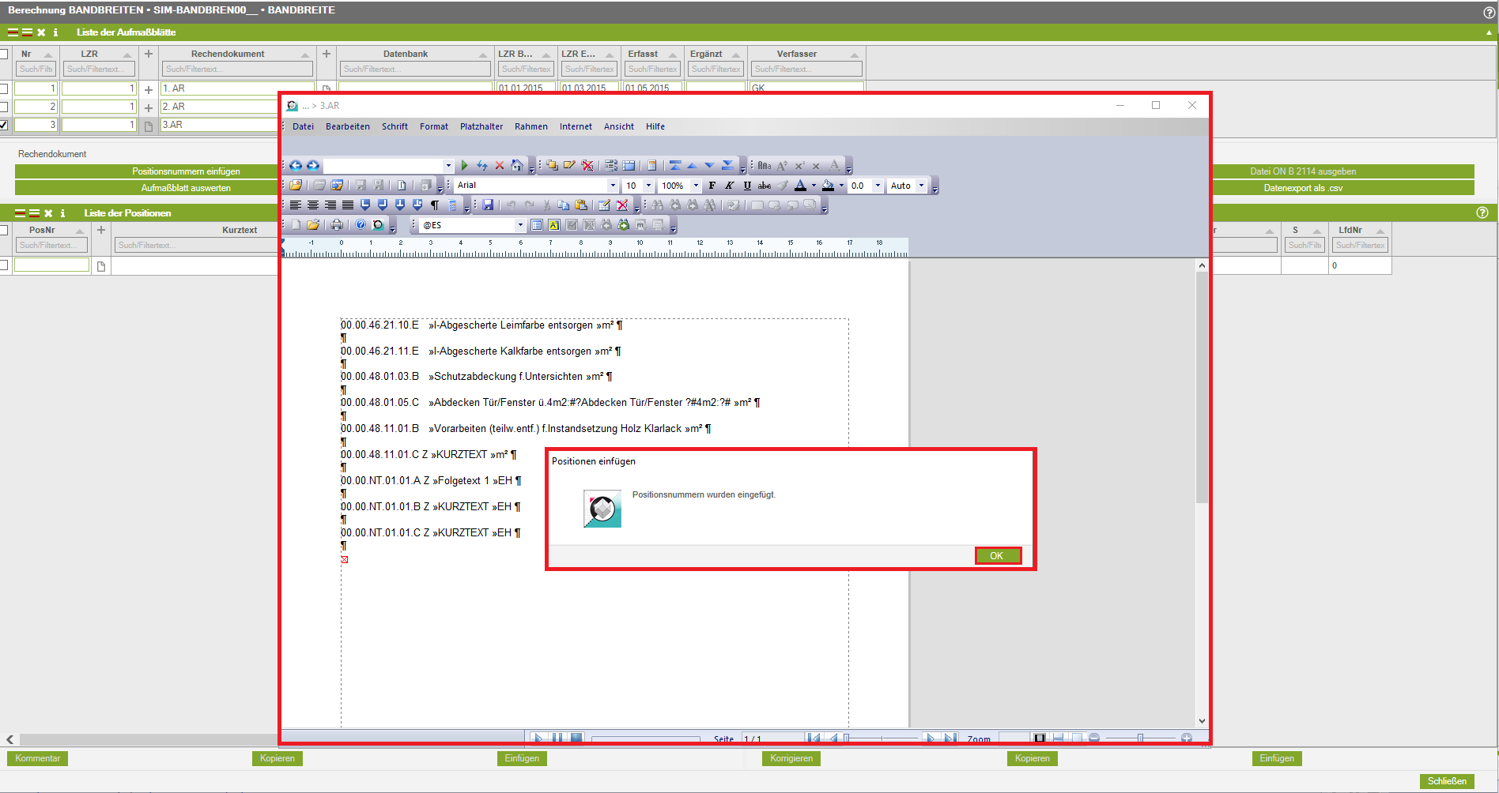Click the home icon in the navigation toolbar
This screenshot has height=793, width=1499.
516,165
